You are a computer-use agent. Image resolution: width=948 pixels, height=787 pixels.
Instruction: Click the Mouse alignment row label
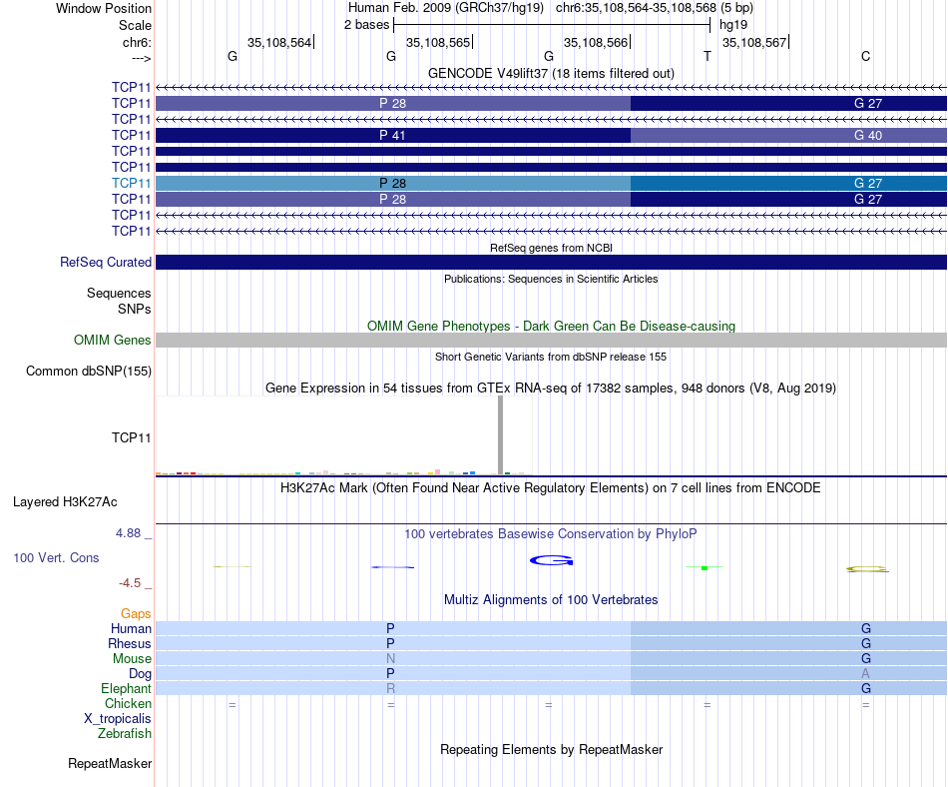[x=132, y=658]
